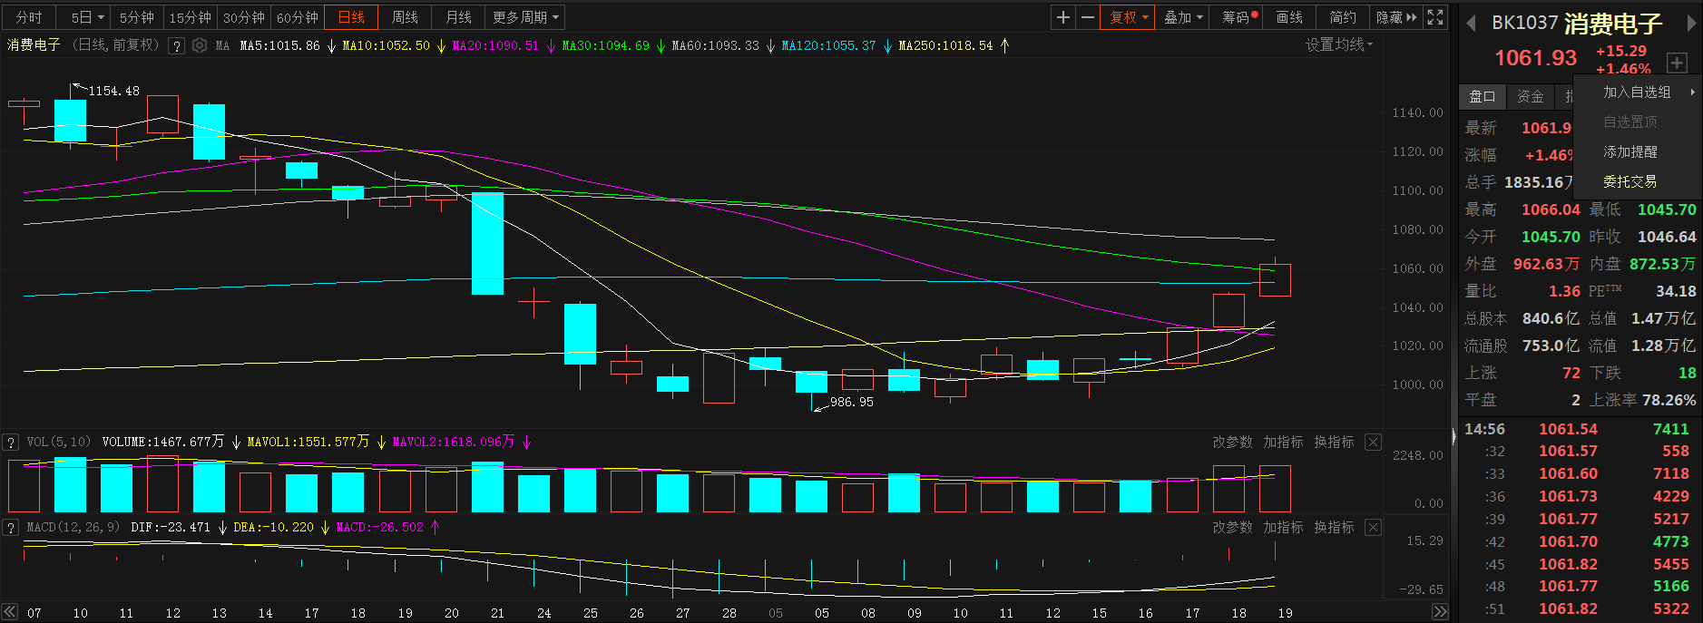Open the 设置均线 dropdown
The image size is (1703, 623).
pyautogui.click(x=1339, y=45)
